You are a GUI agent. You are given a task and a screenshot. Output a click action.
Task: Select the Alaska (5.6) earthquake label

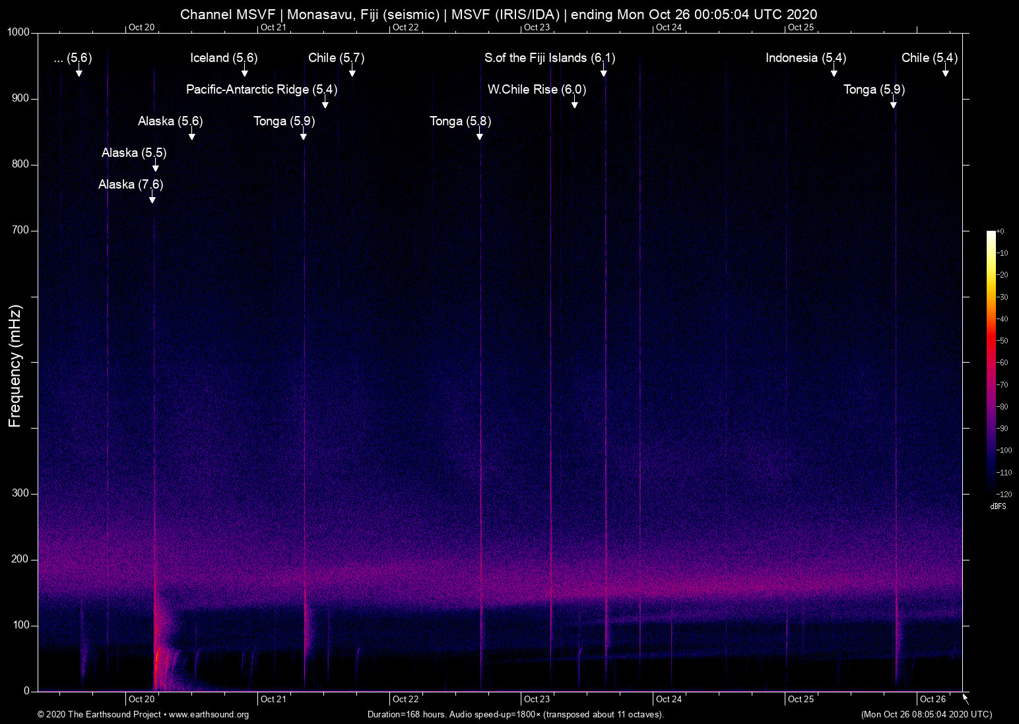click(170, 121)
